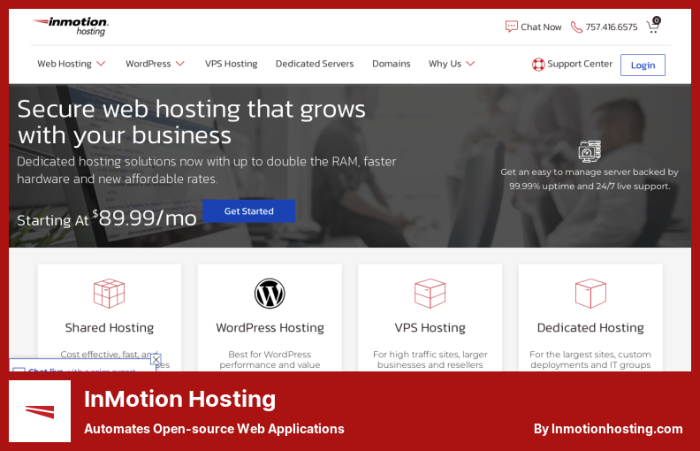Screen dimensions: 700x451
Task: Expand the Why Us dropdown menu
Action: click(x=452, y=64)
